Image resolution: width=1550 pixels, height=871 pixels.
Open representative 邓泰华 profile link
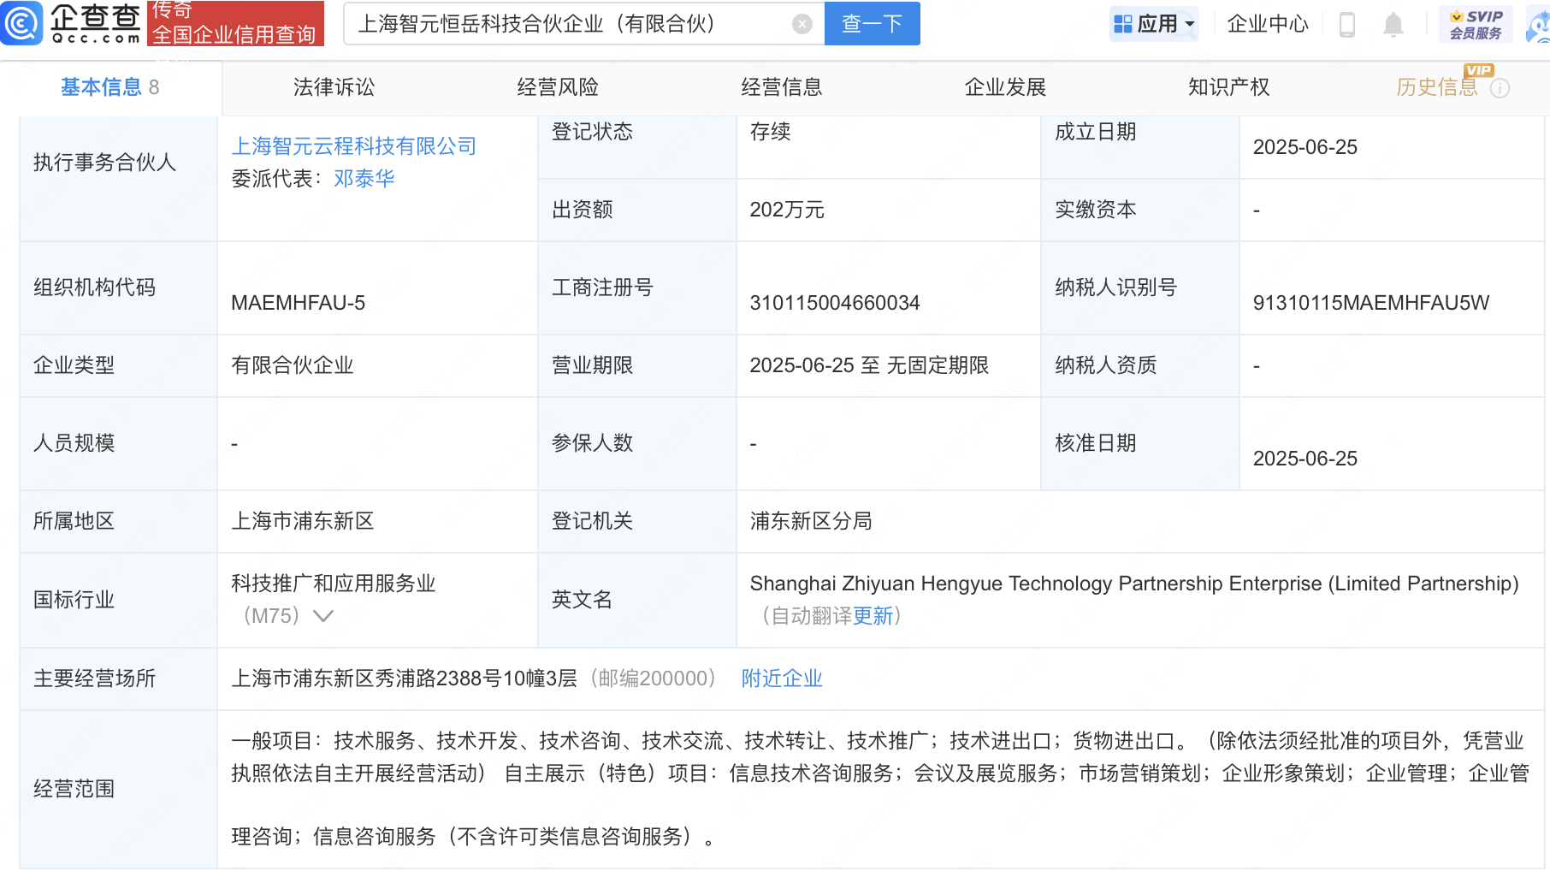pyautogui.click(x=364, y=179)
